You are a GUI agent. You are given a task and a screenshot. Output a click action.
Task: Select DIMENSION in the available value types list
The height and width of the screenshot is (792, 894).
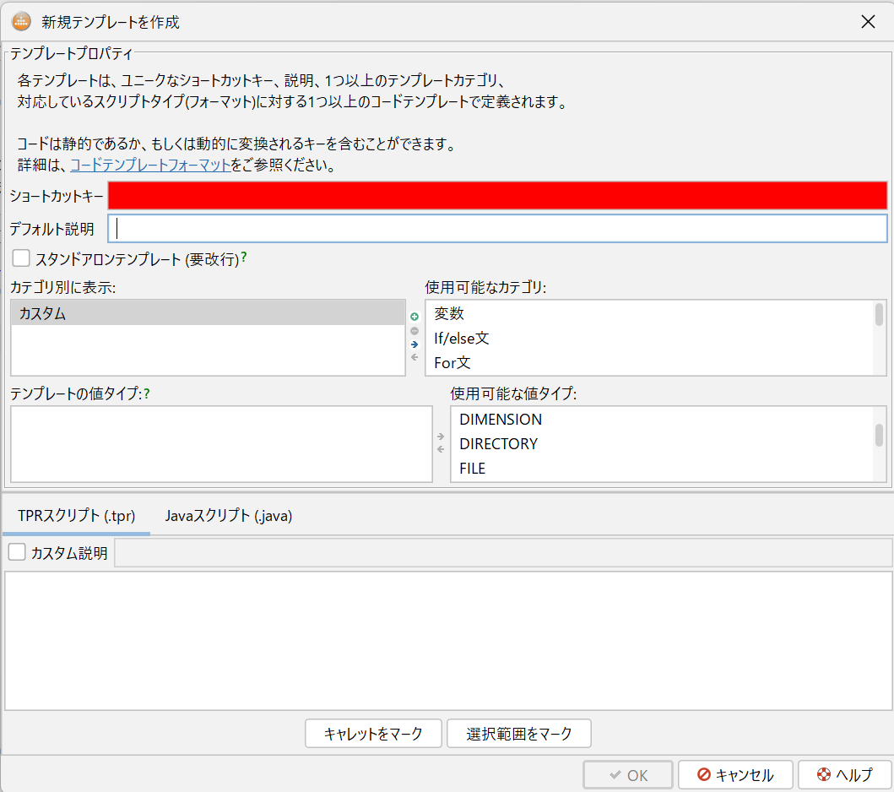[x=501, y=420]
